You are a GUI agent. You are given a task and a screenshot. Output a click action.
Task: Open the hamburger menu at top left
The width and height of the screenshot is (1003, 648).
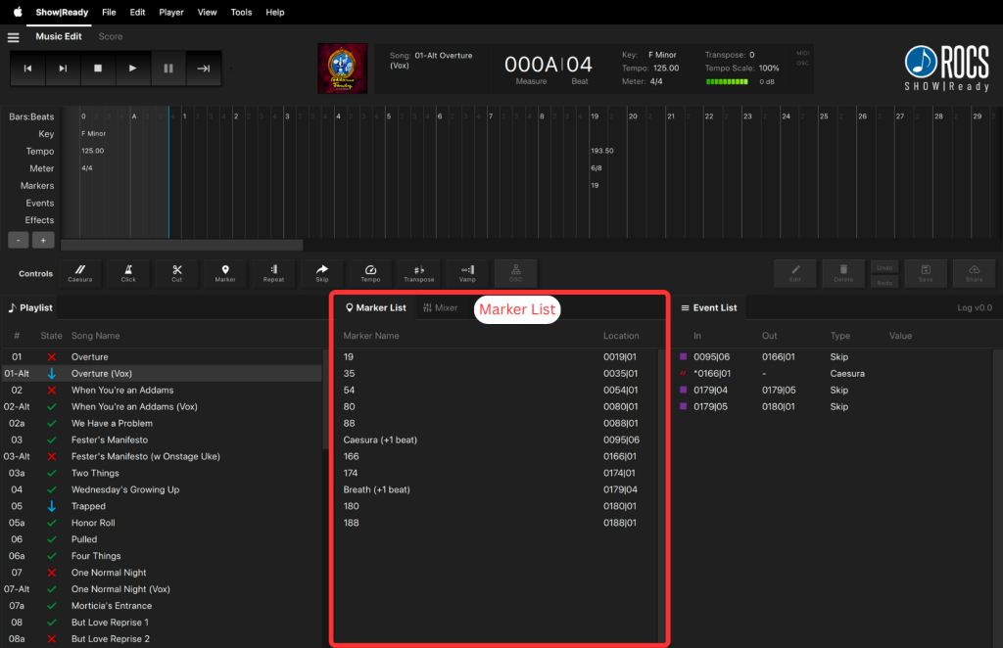[14, 37]
